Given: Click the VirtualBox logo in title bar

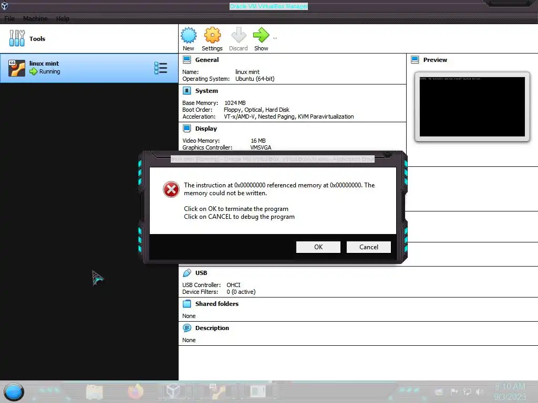Looking at the screenshot, I should coord(5,6).
